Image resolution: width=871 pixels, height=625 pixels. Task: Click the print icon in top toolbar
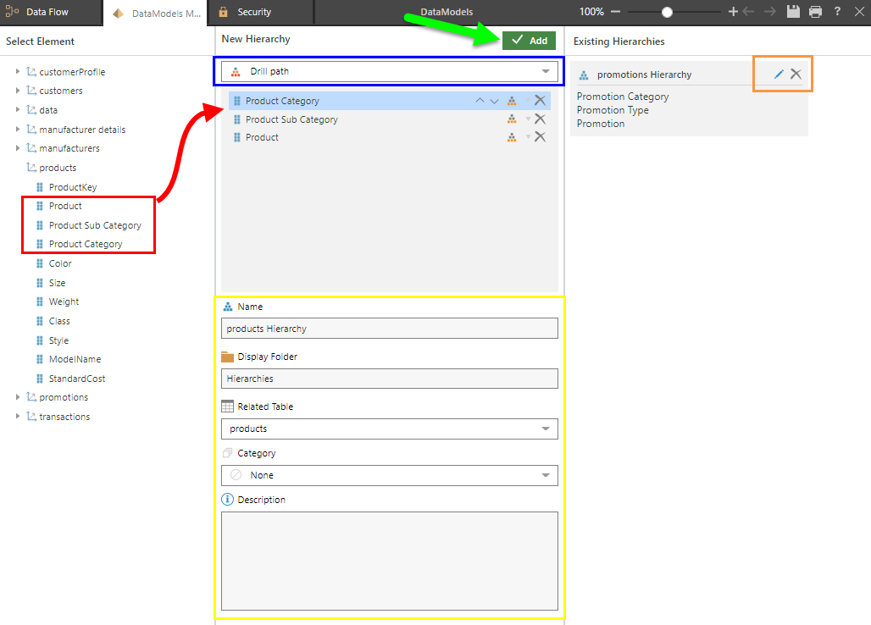tap(815, 12)
